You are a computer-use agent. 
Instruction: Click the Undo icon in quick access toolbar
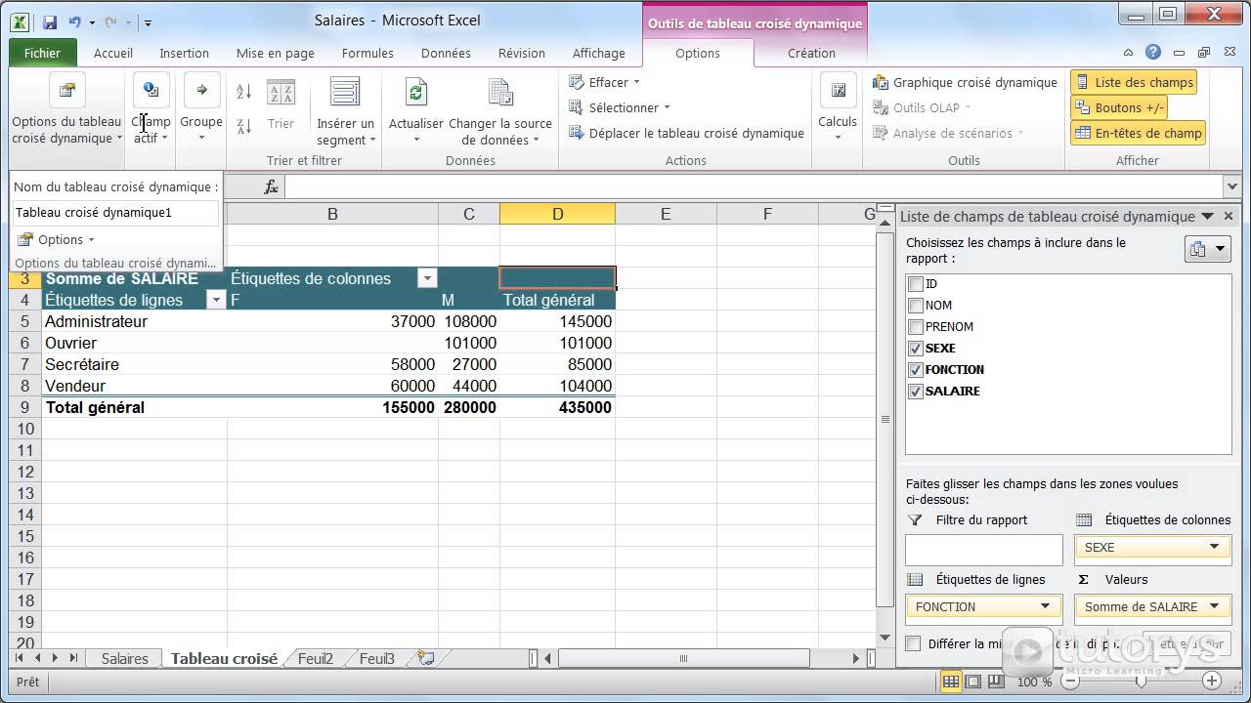[x=74, y=21]
